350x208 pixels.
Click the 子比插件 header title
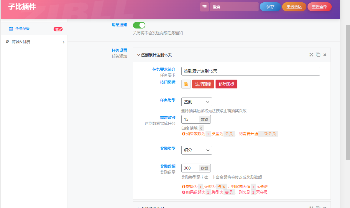pyautogui.click(x=22, y=7)
